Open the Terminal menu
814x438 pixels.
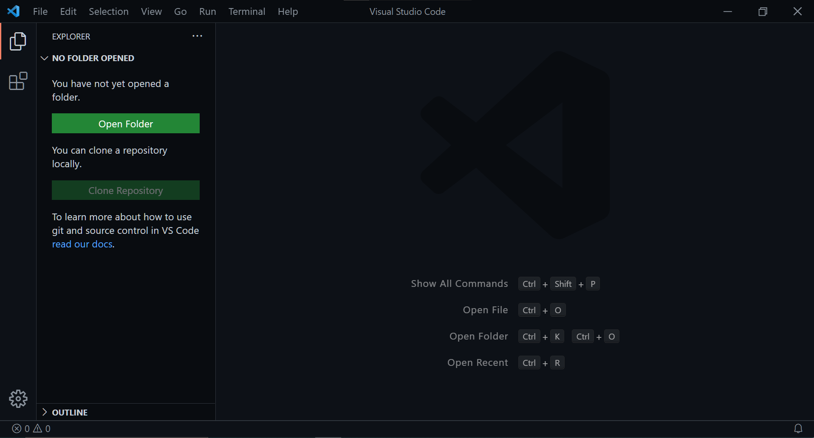(x=246, y=11)
